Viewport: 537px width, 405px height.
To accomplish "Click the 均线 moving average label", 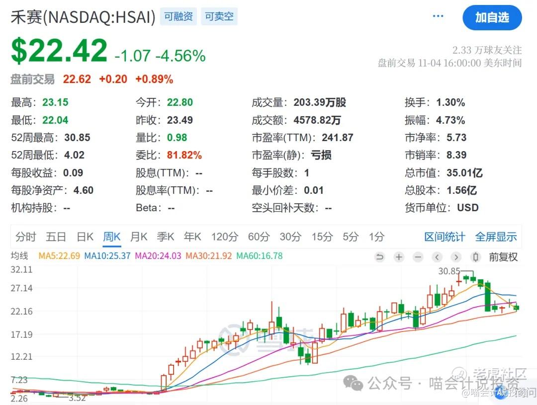I will tap(19, 256).
